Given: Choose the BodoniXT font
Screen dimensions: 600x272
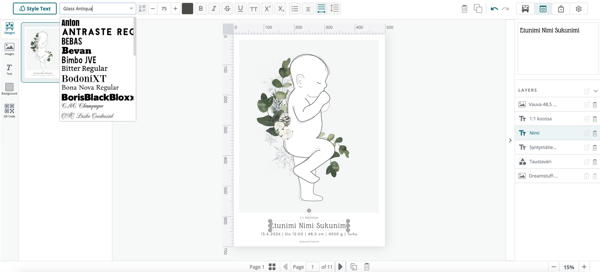Looking at the screenshot, I should coord(84,78).
